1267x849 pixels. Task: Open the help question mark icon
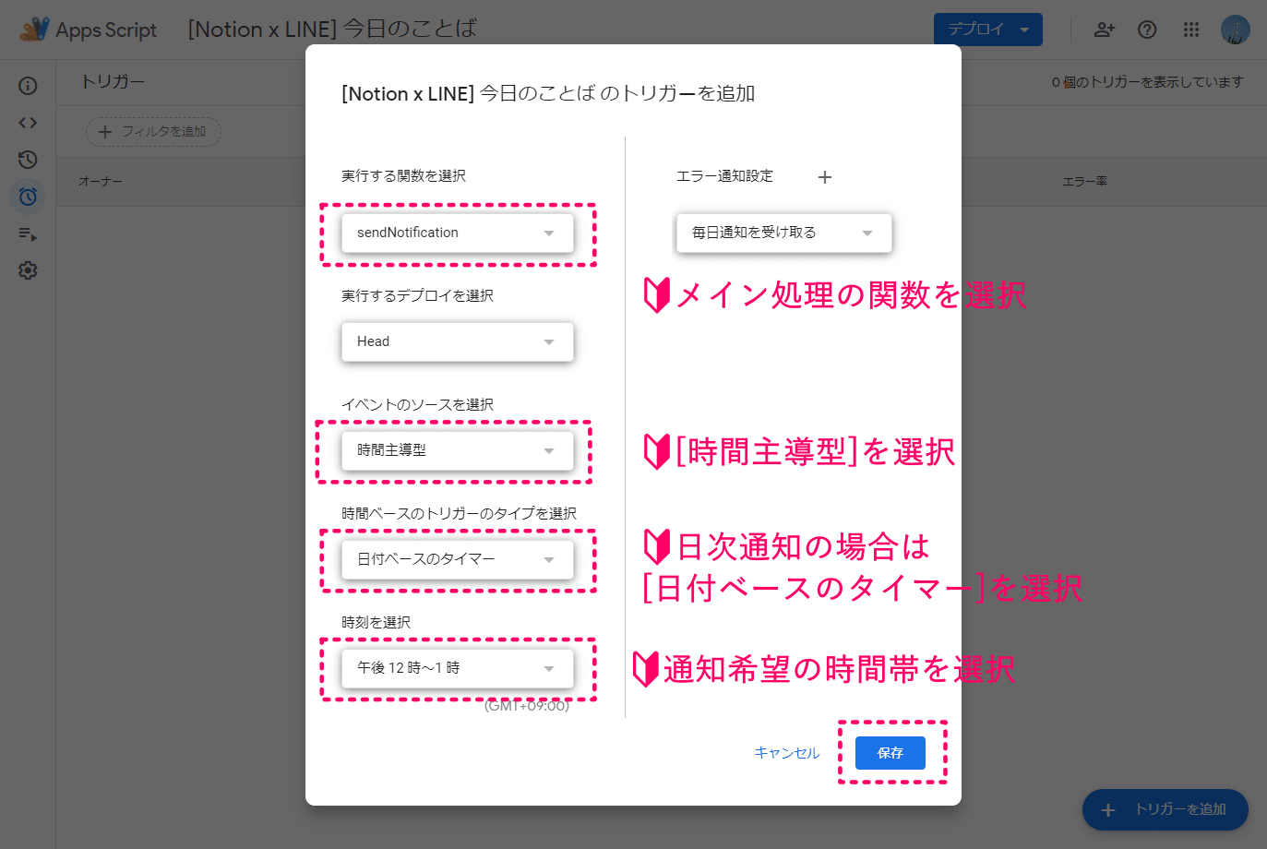(1147, 30)
